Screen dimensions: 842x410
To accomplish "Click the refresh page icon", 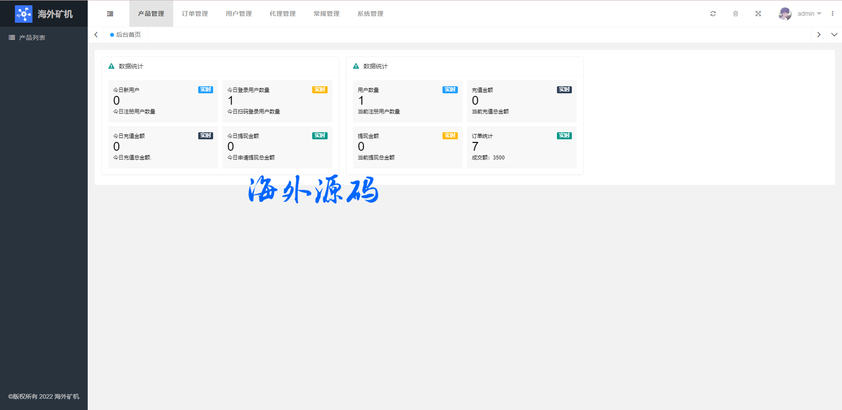I will pyautogui.click(x=713, y=14).
